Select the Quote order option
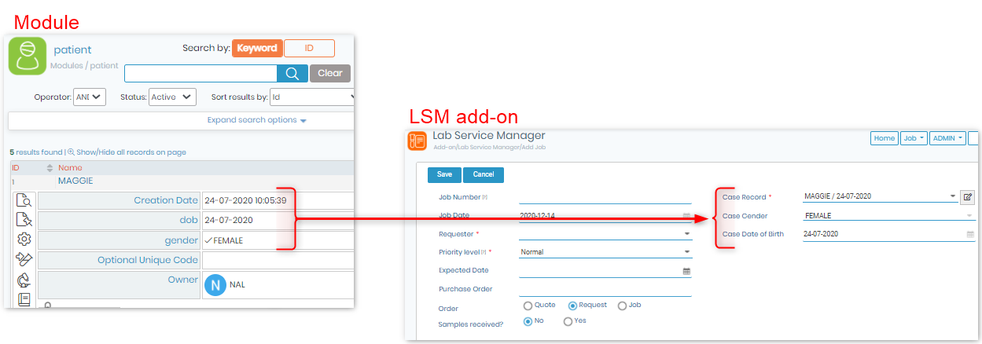The width and height of the screenshot is (982, 344). pos(528,306)
